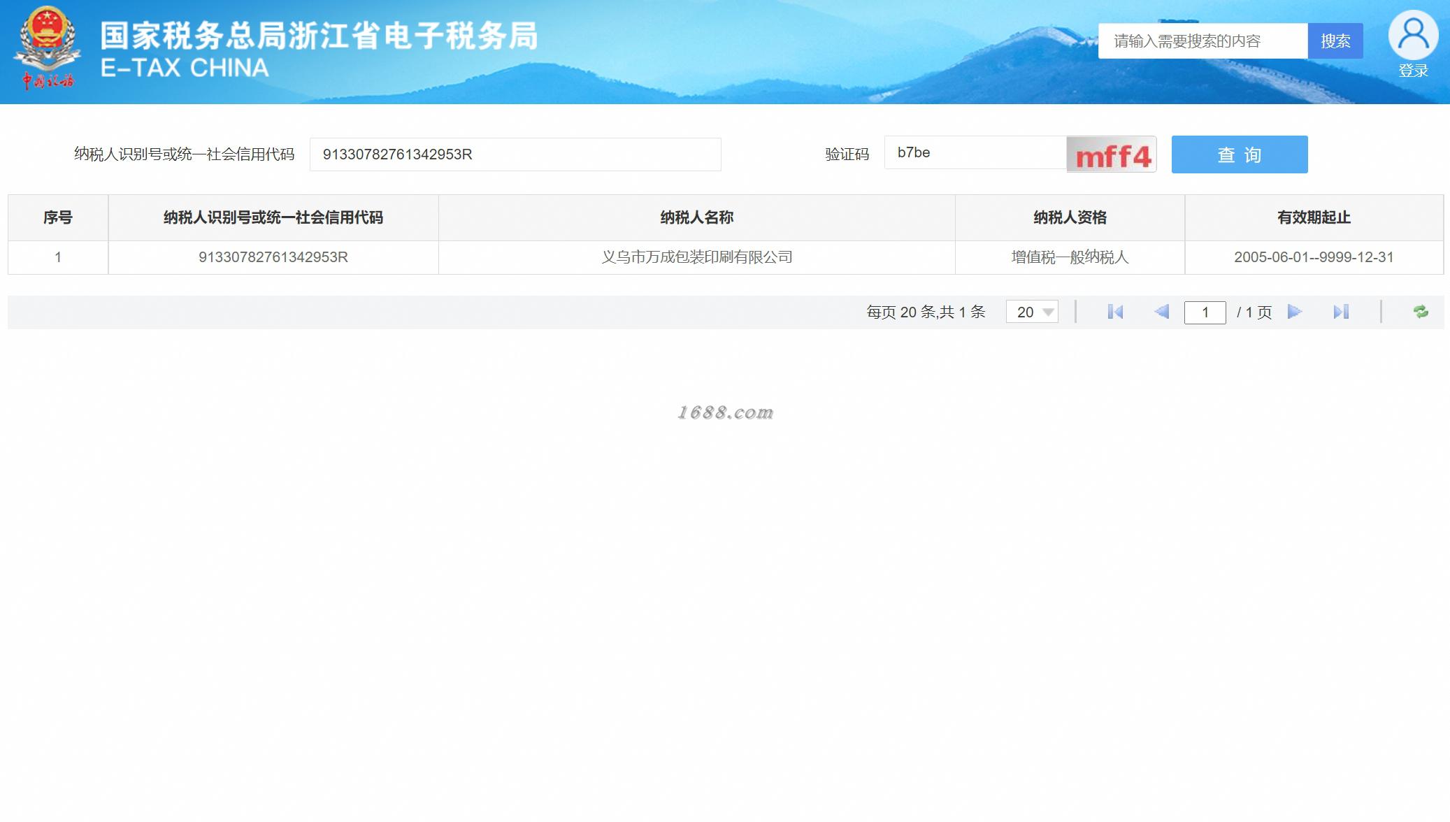Select the table cell 91330782761342953R
Screen dimensions: 1450x822
click(x=273, y=257)
